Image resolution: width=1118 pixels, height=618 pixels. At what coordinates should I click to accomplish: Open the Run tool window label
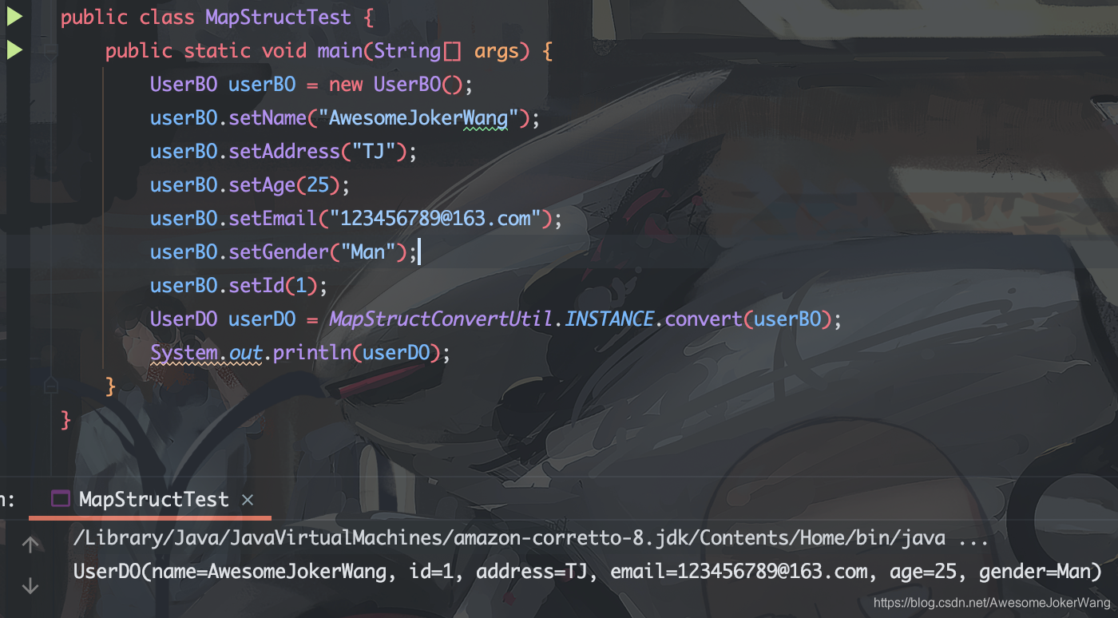(x=7, y=500)
